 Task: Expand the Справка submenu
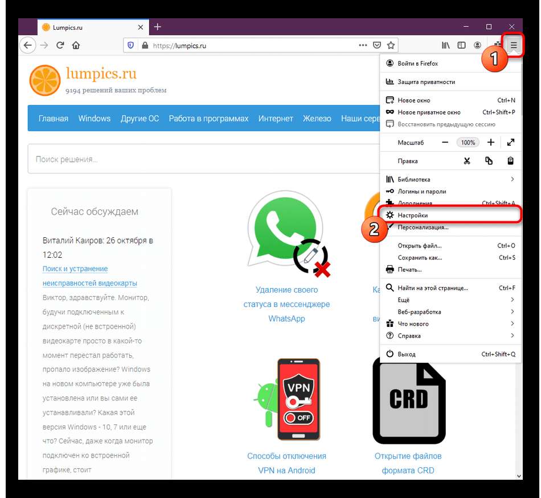(450, 335)
